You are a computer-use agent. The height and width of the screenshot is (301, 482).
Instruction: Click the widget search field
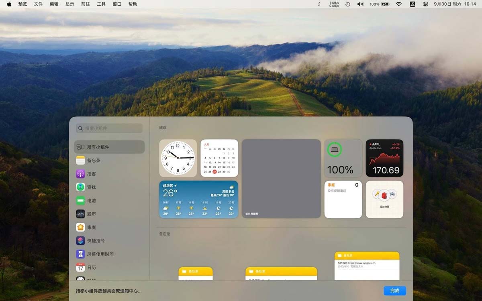(109, 128)
